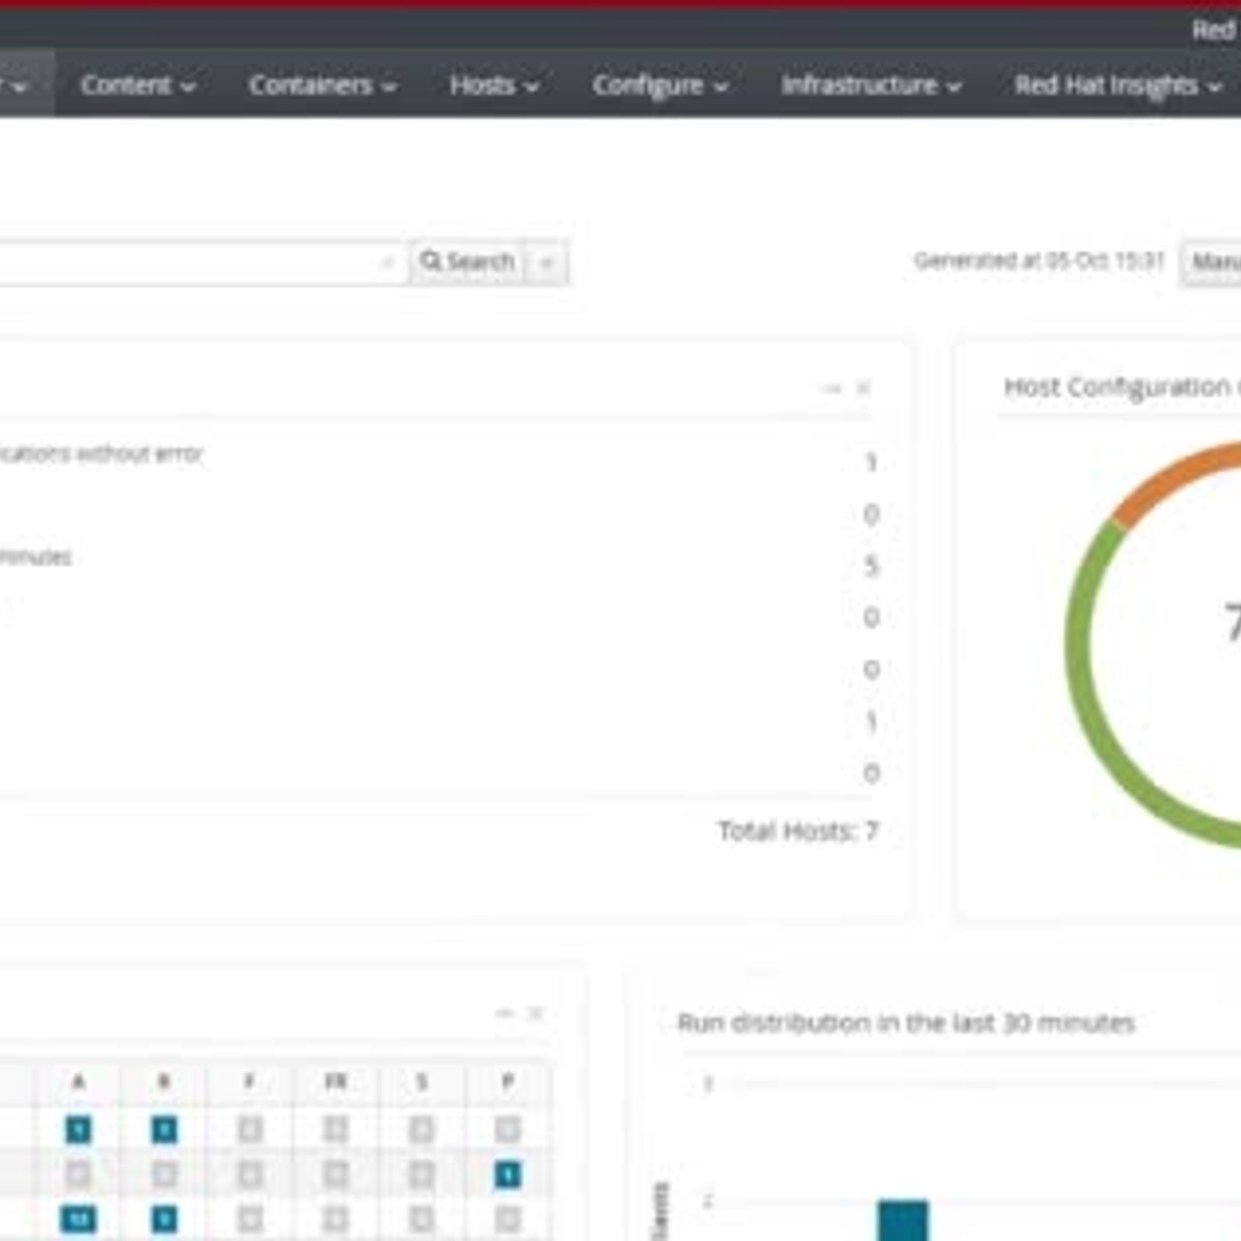The image size is (1241, 1241).
Task: Minimize the host status widget ending Total Hosts
Action: (831, 388)
